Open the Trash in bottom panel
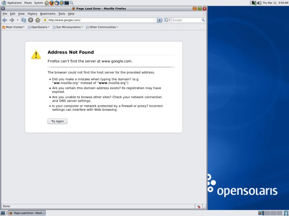Screen dimensions: 289x216 point(286,213)
